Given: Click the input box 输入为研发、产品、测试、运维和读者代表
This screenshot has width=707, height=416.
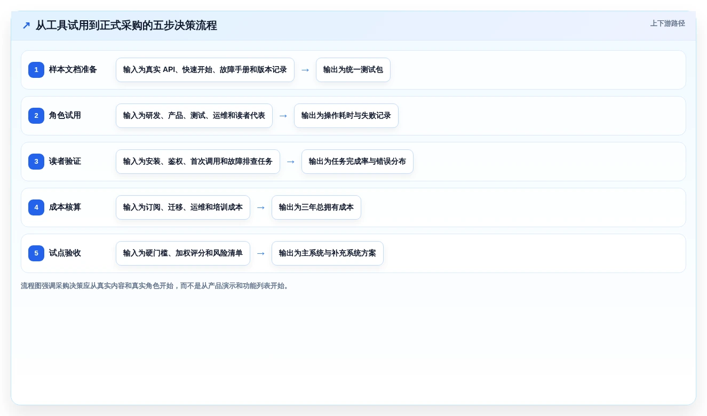Looking at the screenshot, I should tap(194, 116).
